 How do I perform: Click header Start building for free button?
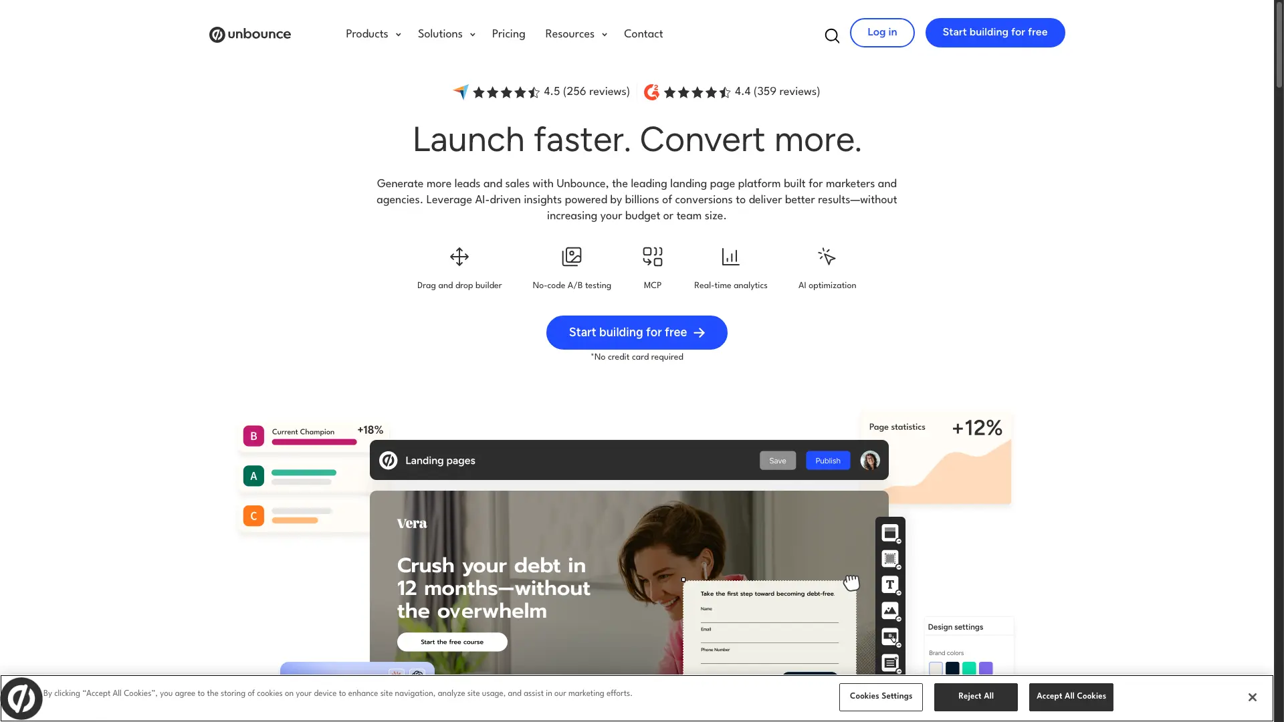(x=995, y=33)
